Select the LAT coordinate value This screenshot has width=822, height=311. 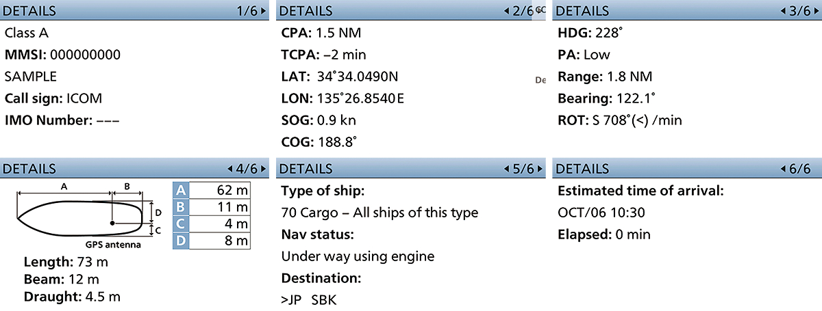pos(358,77)
